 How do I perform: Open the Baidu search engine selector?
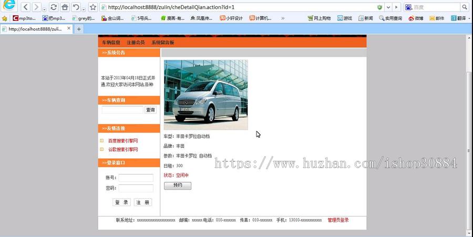coord(408,7)
